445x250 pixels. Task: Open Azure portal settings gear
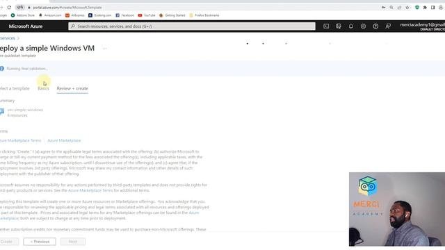(363, 26)
